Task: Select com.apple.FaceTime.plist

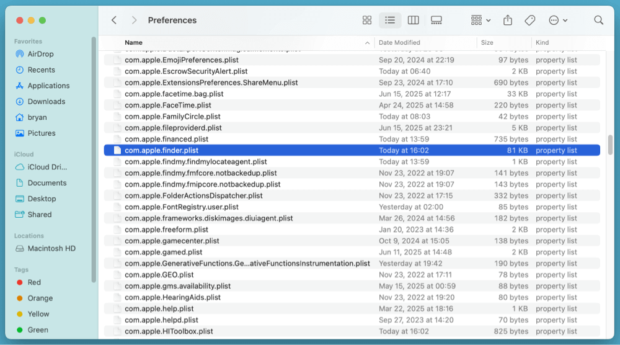Action: (352, 105)
